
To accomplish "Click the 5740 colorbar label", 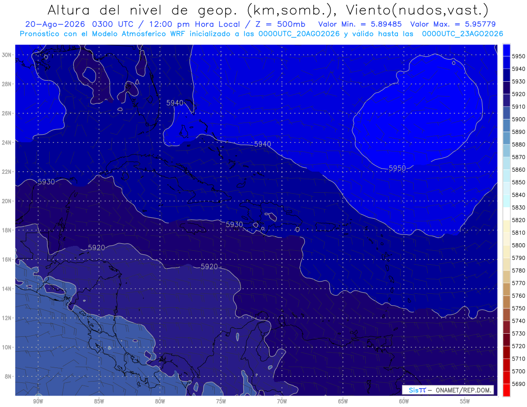I will pyautogui.click(x=519, y=321).
